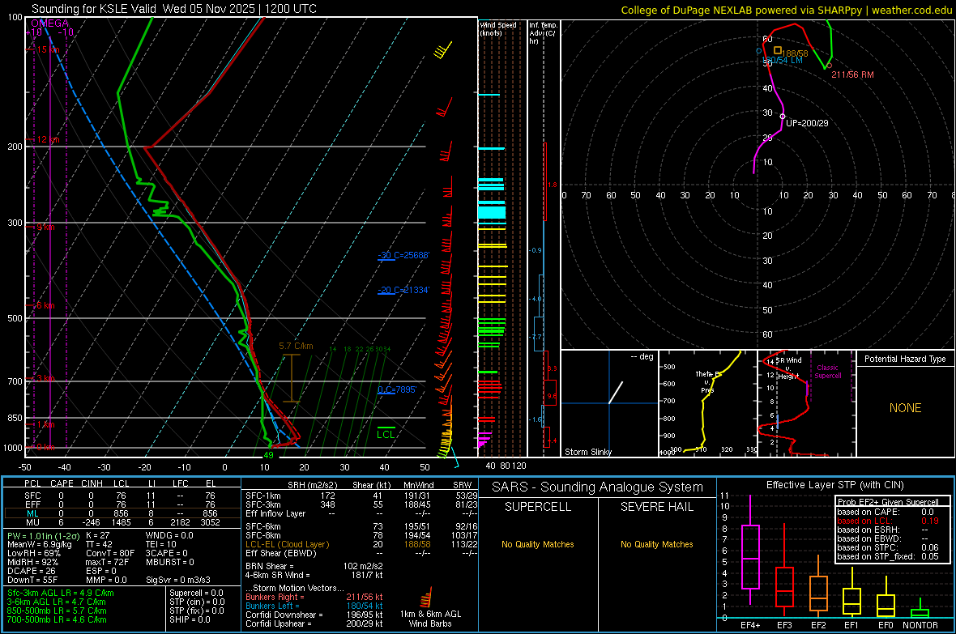The image size is (956, 634).
Task: Click the 'DCAPE = 26' value
Action: pyautogui.click(x=32, y=571)
